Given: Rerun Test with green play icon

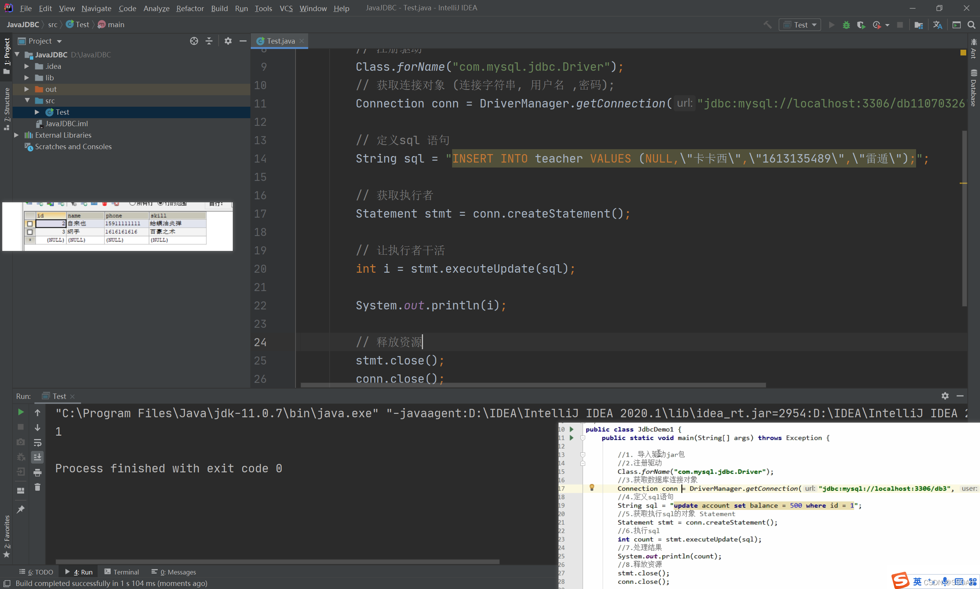Looking at the screenshot, I should (x=21, y=412).
